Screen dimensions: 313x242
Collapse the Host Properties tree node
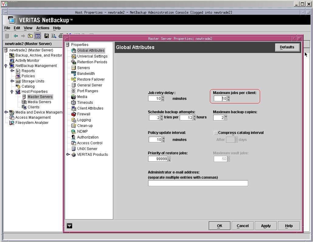[12, 92]
